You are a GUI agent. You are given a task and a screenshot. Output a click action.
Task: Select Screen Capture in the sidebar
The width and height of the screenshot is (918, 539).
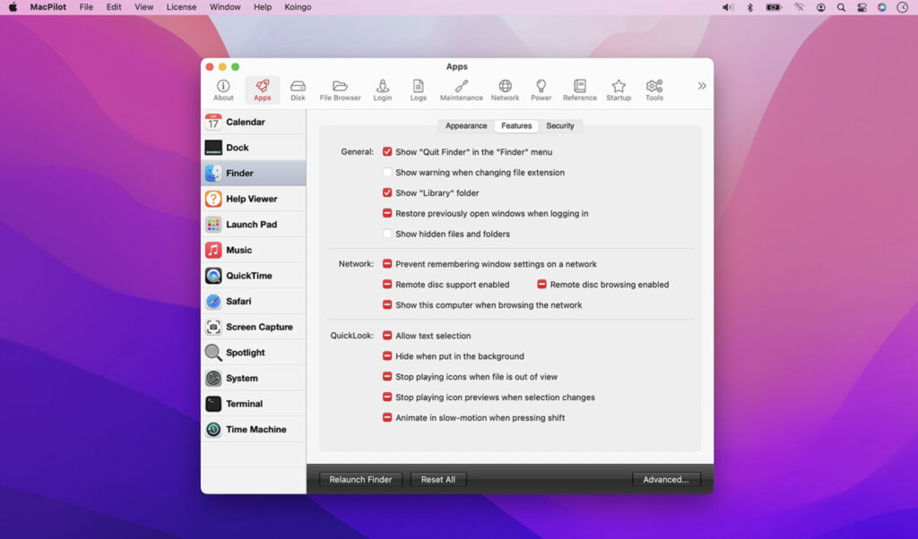[254, 328]
